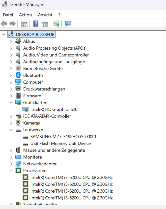Expand the Druckwarteschlangen category

point(11,89)
